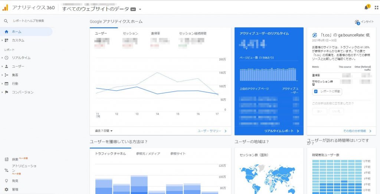Expand the 集客 report section arrow
This screenshot has height=194, width=380.
point(2,75)
